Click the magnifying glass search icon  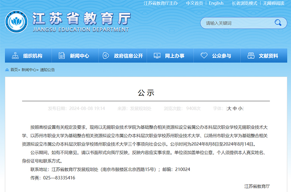278,23
